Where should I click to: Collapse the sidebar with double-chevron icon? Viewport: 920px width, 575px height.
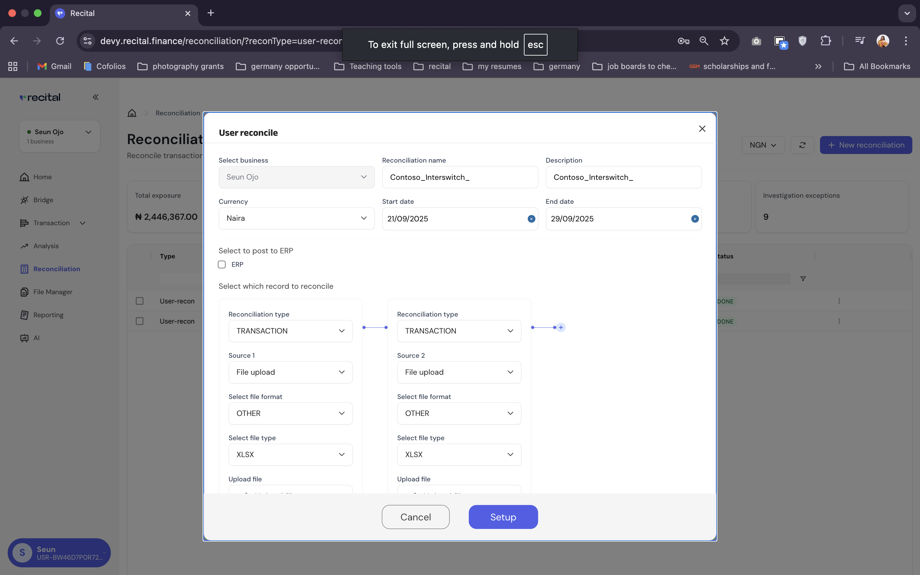(x=96, y=97)
